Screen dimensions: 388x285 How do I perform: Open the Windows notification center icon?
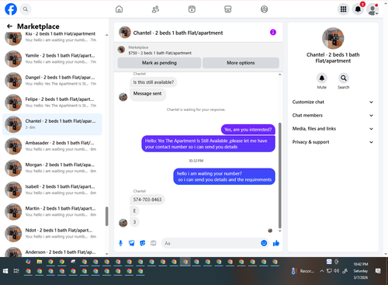[378, 271]
